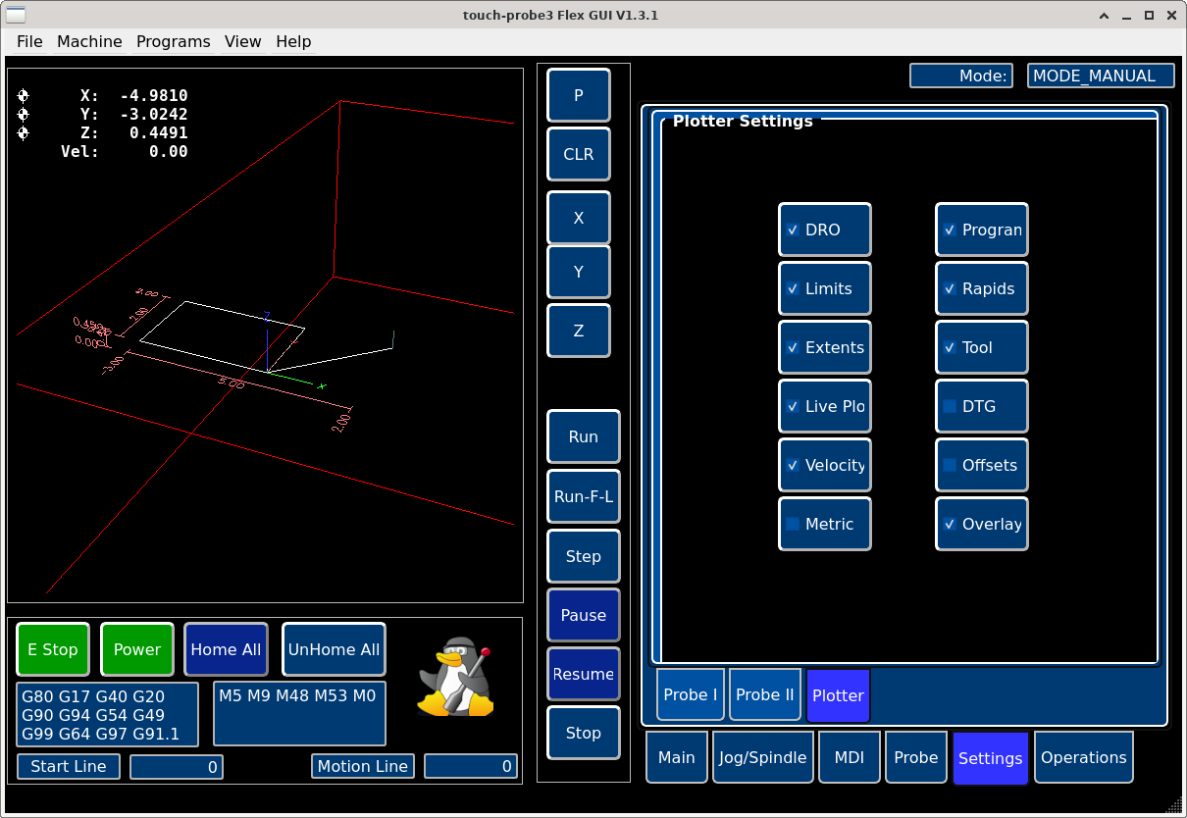Click the Home All button

(x=226, y=649)
